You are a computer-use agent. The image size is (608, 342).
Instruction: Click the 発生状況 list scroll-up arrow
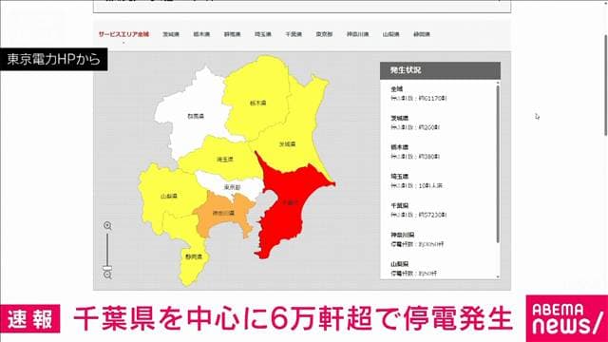pyautogui.click(x=498, y=83)
